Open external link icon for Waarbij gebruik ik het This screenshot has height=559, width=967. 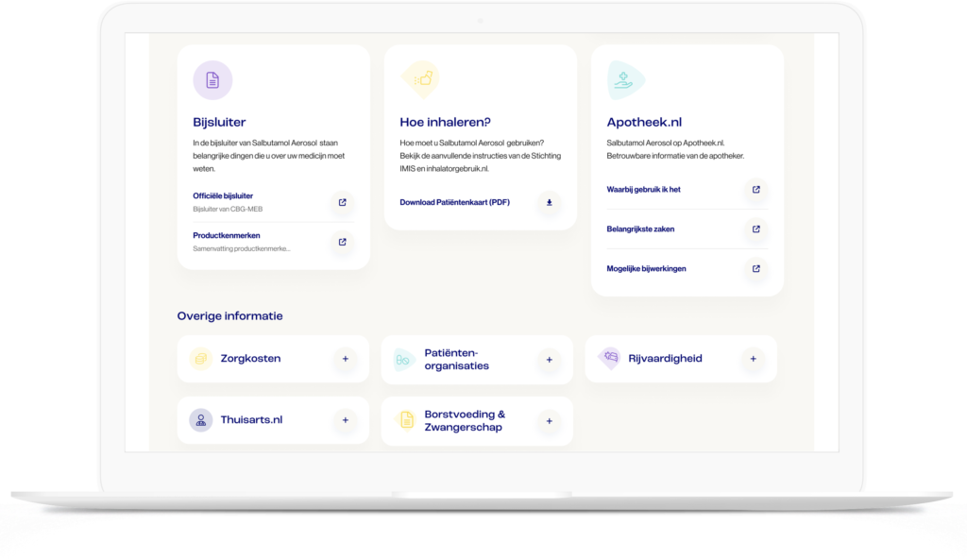pyautogui.click(x=755, y=190)
